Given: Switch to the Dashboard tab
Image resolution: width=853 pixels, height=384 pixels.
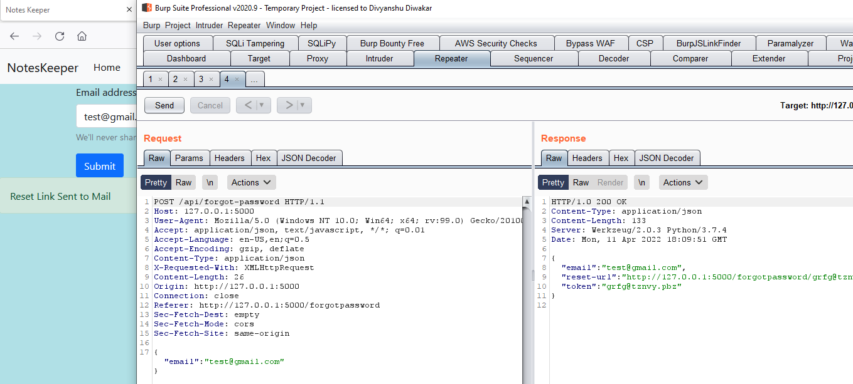Looking at the screenshot, I should (x=186, y=58).
